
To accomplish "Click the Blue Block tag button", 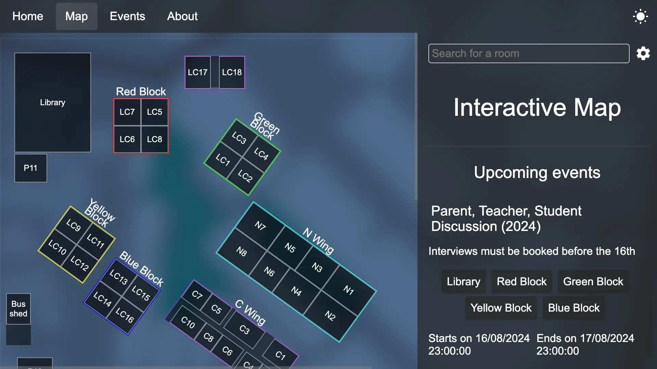I will (574, 308).
